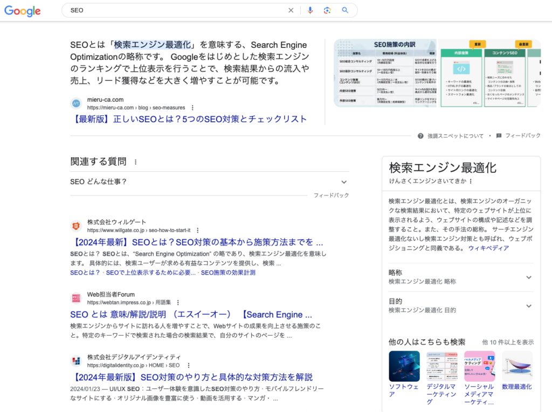Open the 内部施策 コンテンツSEO image
552x412 pixels.
pyautogui.click(x=489, y=73)
